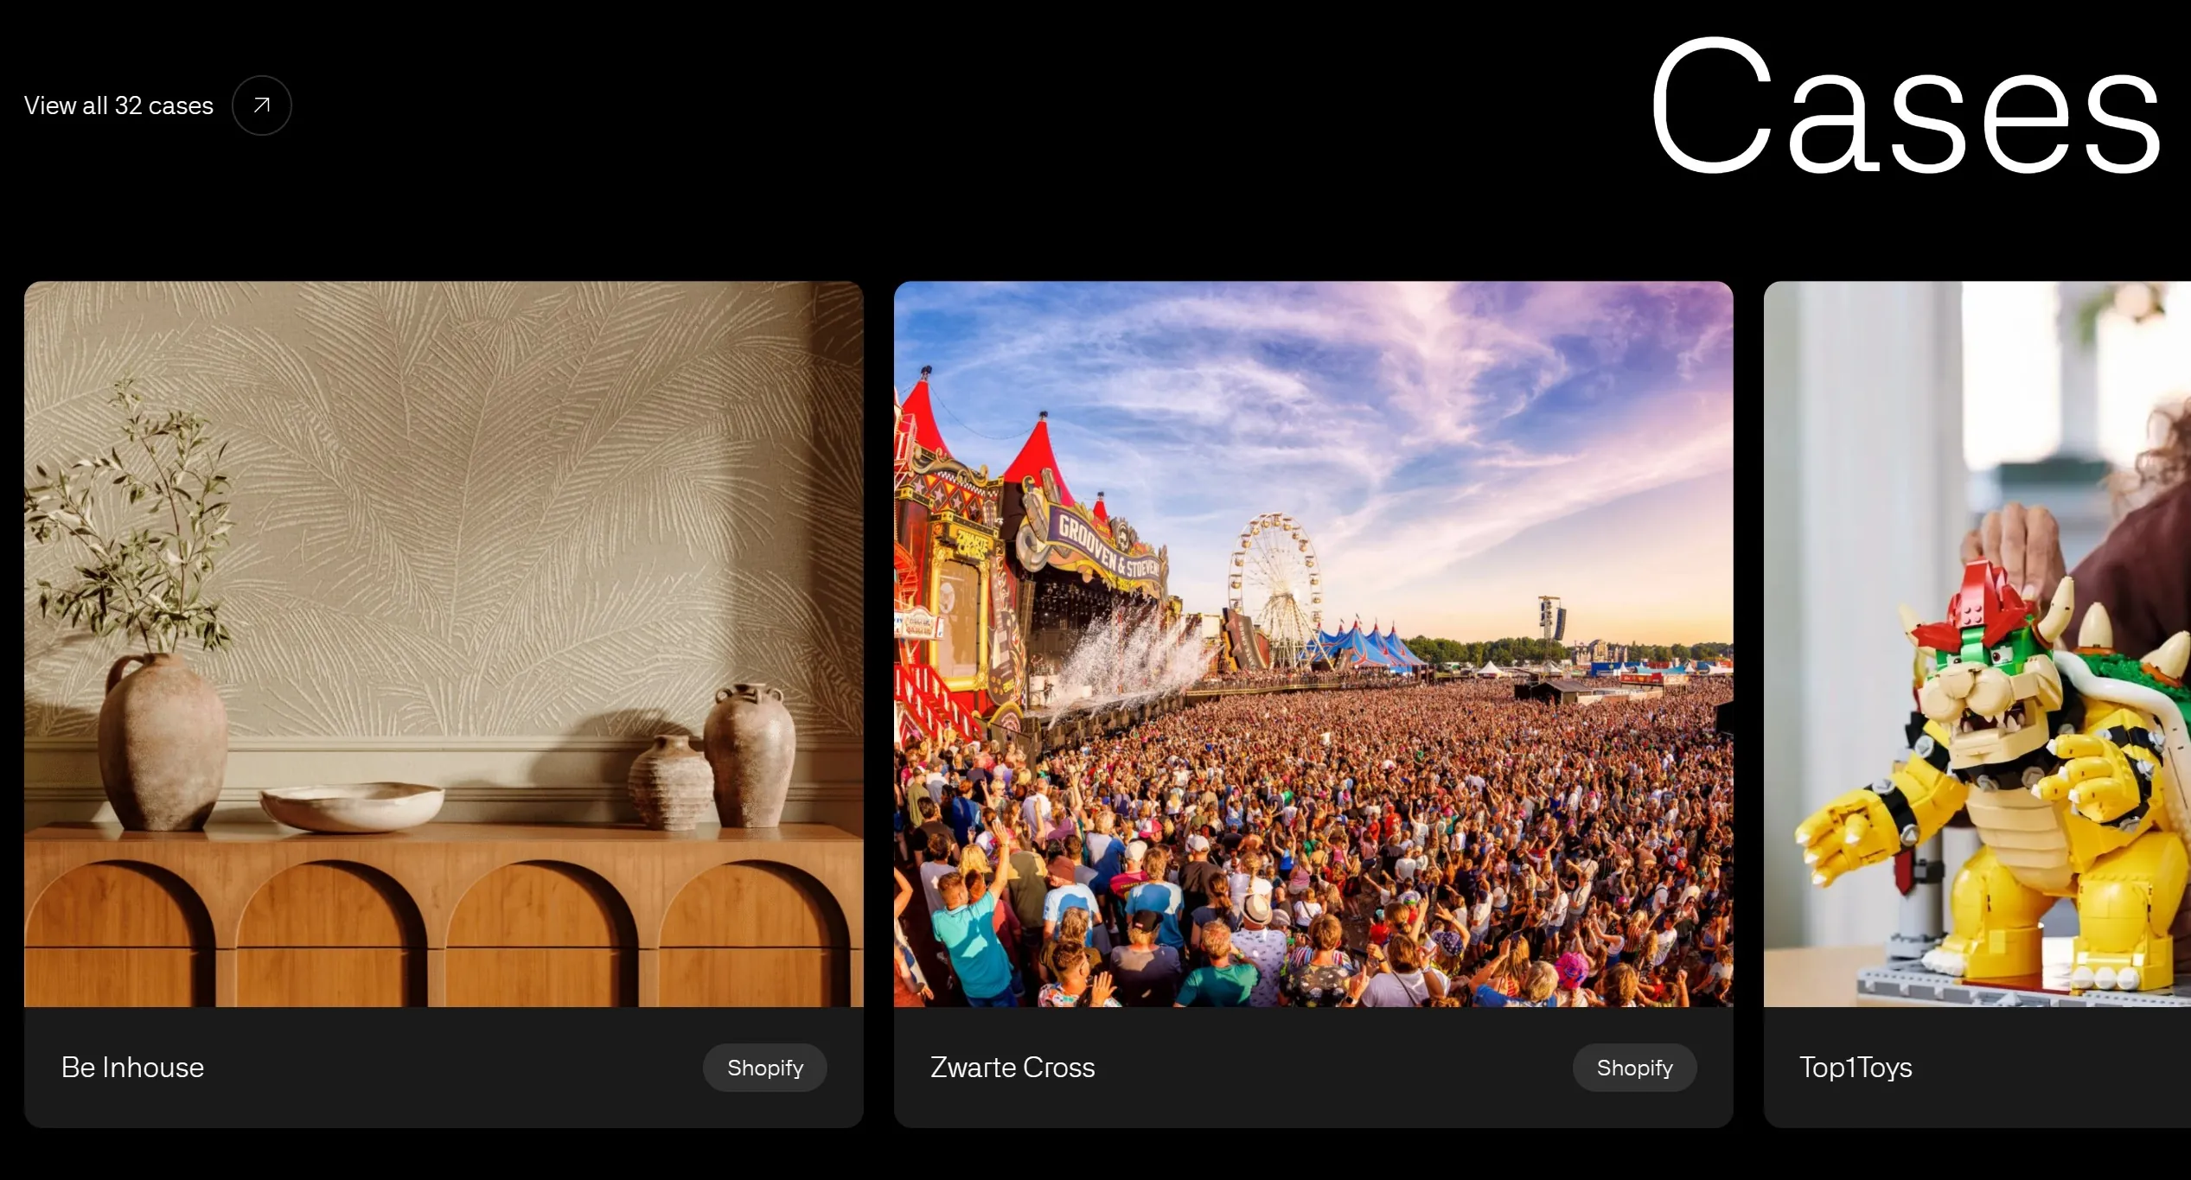Click the ferris wheel in festival photo

tap(1276, 588)
